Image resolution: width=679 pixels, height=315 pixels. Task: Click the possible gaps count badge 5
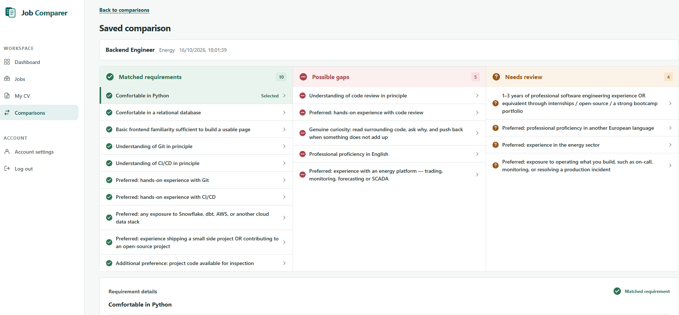475,77
